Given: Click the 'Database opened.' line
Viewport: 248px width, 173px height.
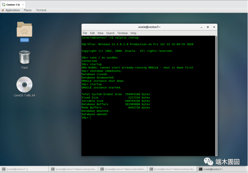Looking at the screenshot, I should click(95, 114).
